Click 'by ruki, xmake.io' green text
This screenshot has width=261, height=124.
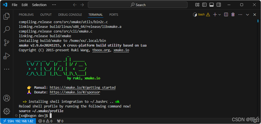coord(84,78)
